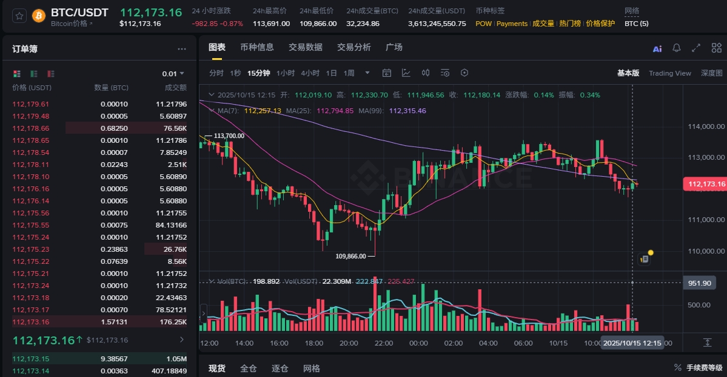Switch to the 币种信息 tab
Screen dimensions: 727x377
pyautogui.click(x=257, y=47)
